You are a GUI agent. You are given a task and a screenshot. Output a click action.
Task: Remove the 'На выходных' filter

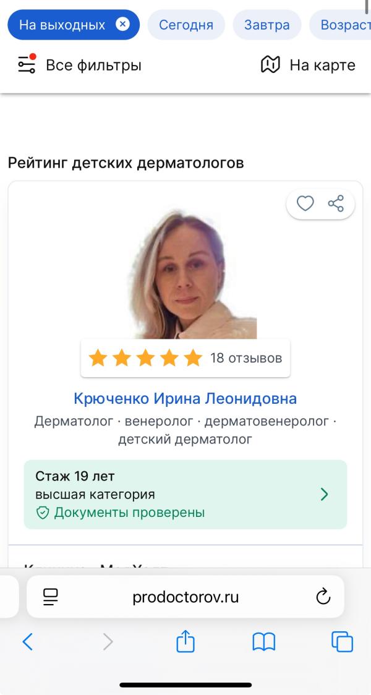pos(122,24)
